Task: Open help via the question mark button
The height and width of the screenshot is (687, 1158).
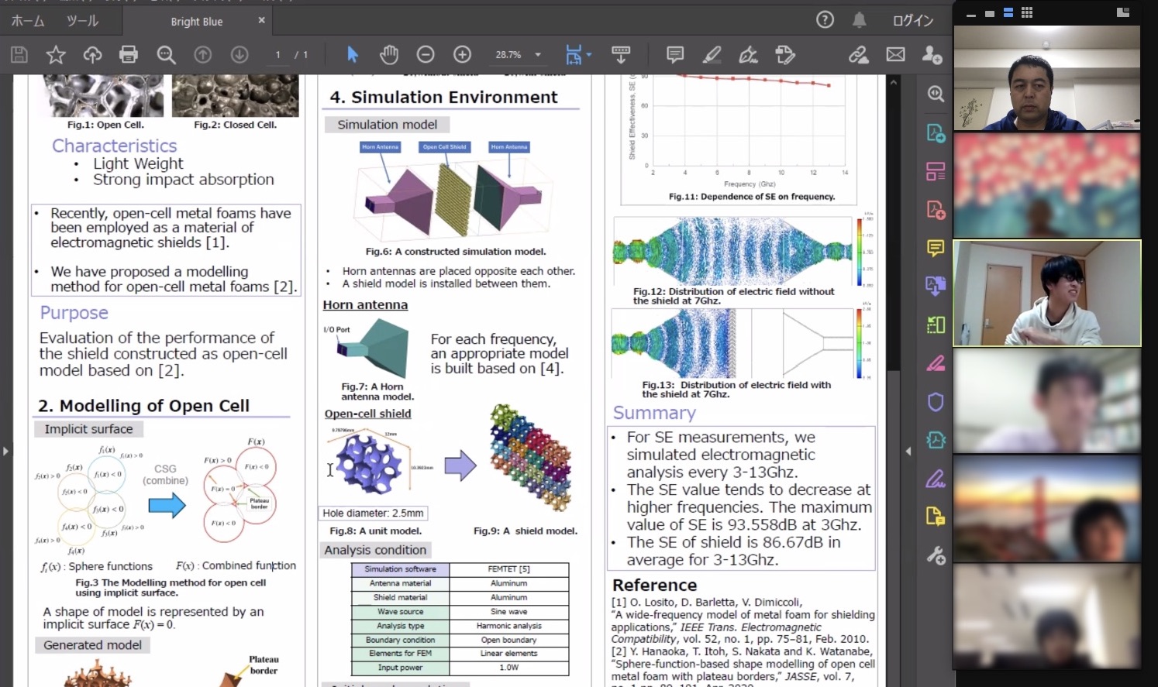Action: click(x=825, y=20)
